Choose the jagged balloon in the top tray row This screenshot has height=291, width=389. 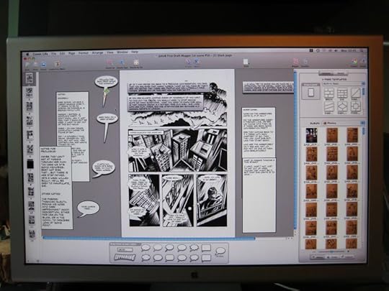pyautogui.click(x=194, y=248)
